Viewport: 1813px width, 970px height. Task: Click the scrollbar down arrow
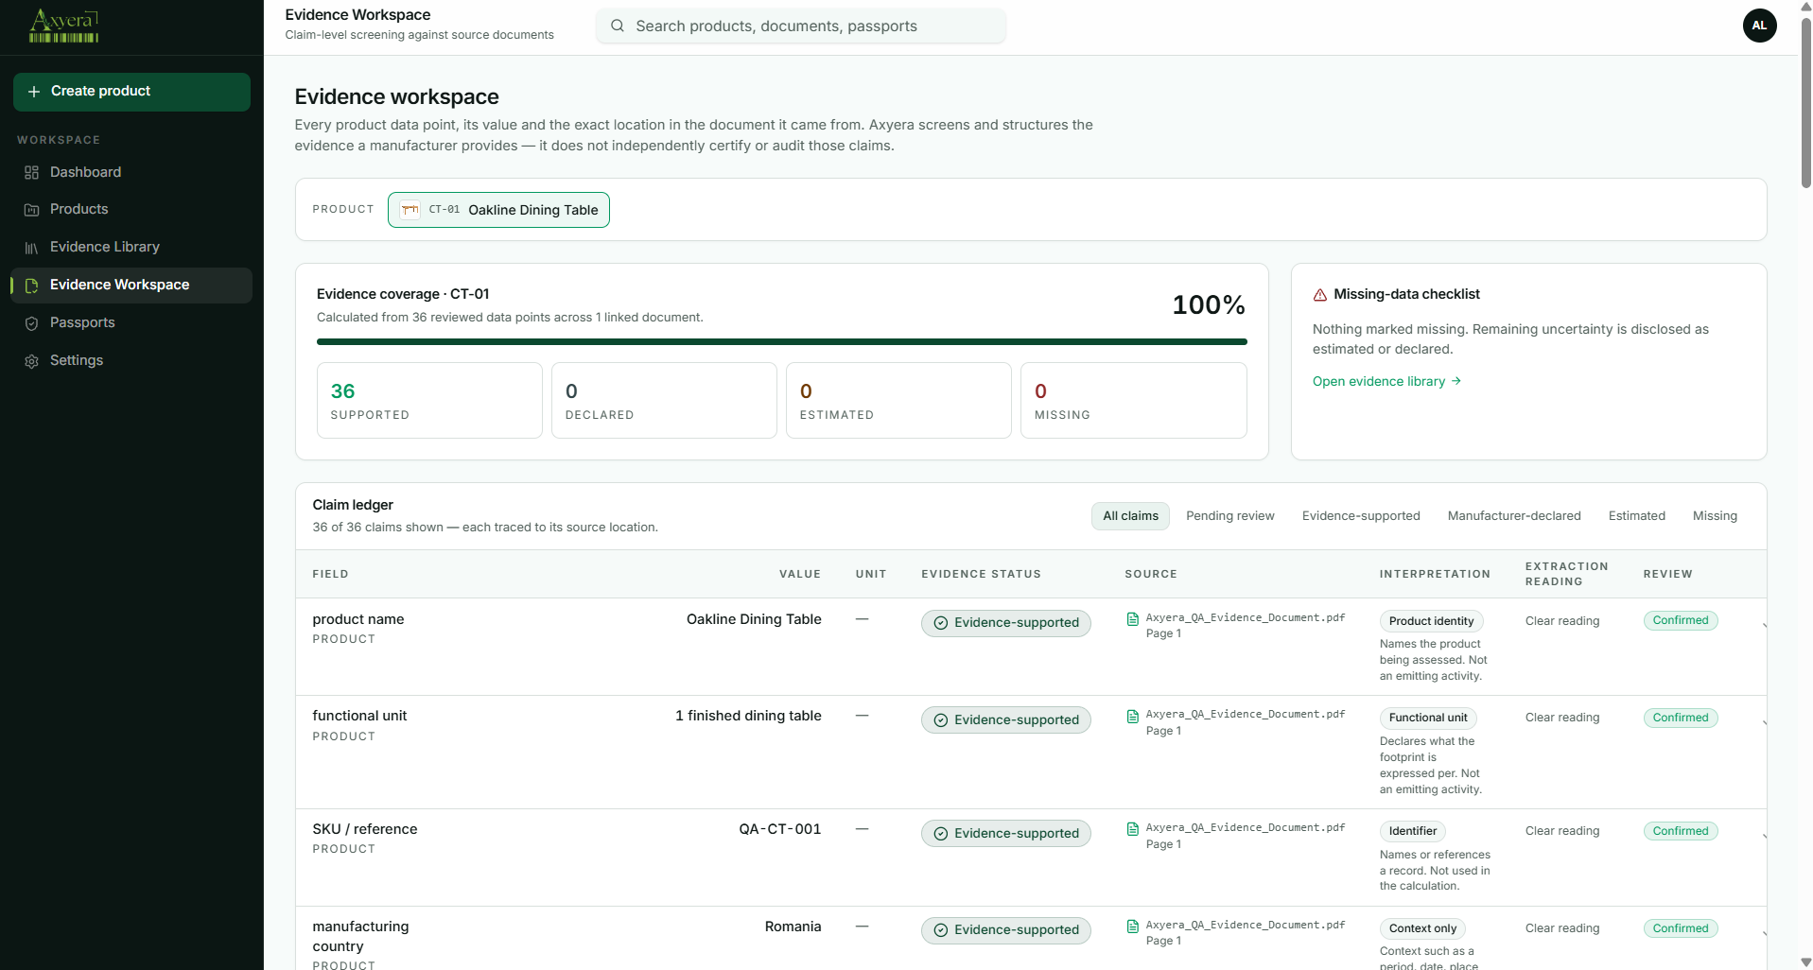point(1805,961)
